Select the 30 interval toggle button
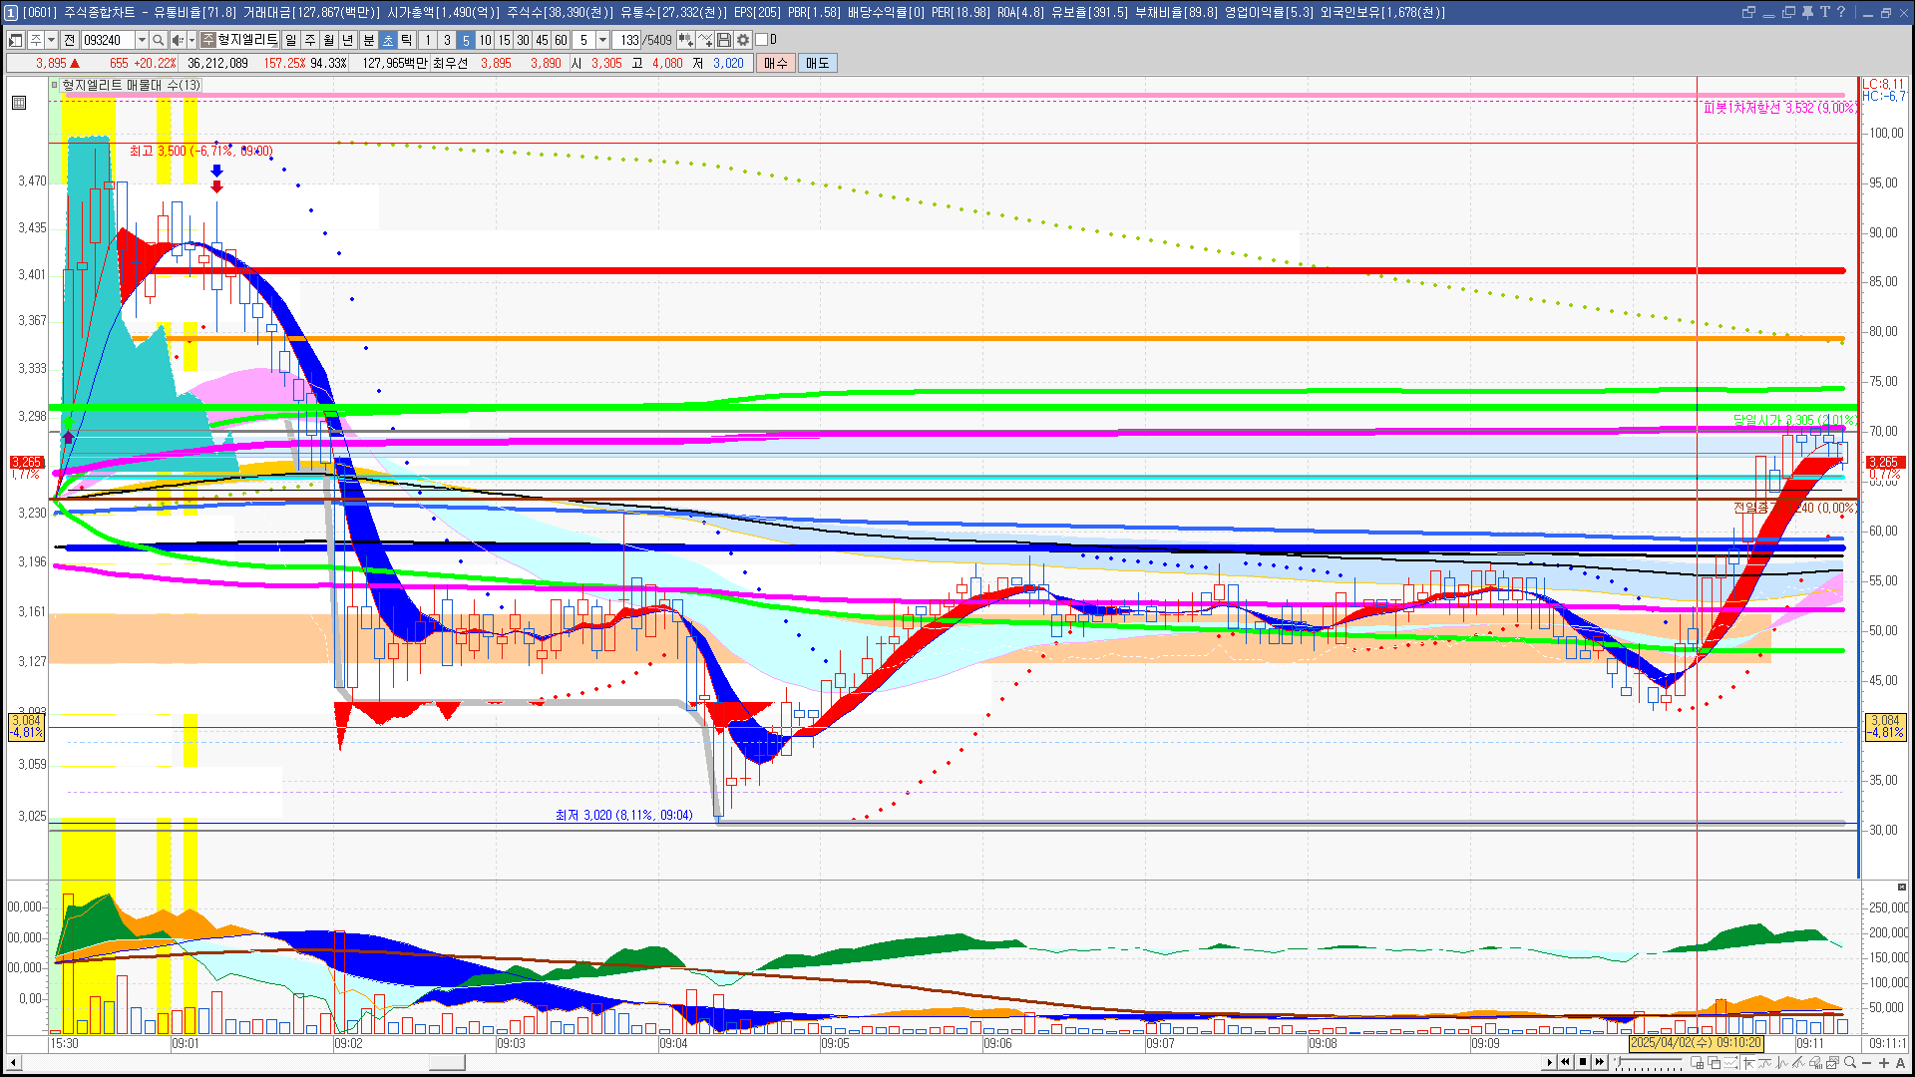Screen dimensions: 1915x1077 click(x=523, y=40)
